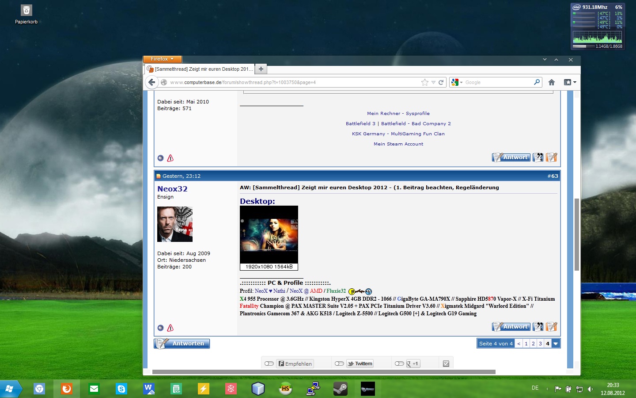Show hidden tray icons arrow
Viewport: 636px width, 398px height.
(x=547, y=389)
